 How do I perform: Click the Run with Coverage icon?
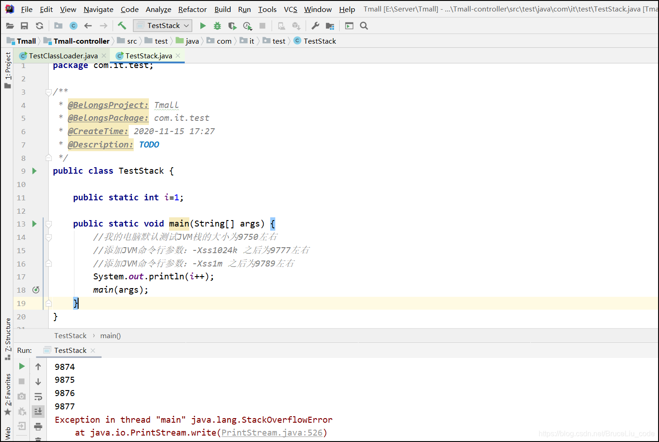pyautogui.click(x=233, y=26)
